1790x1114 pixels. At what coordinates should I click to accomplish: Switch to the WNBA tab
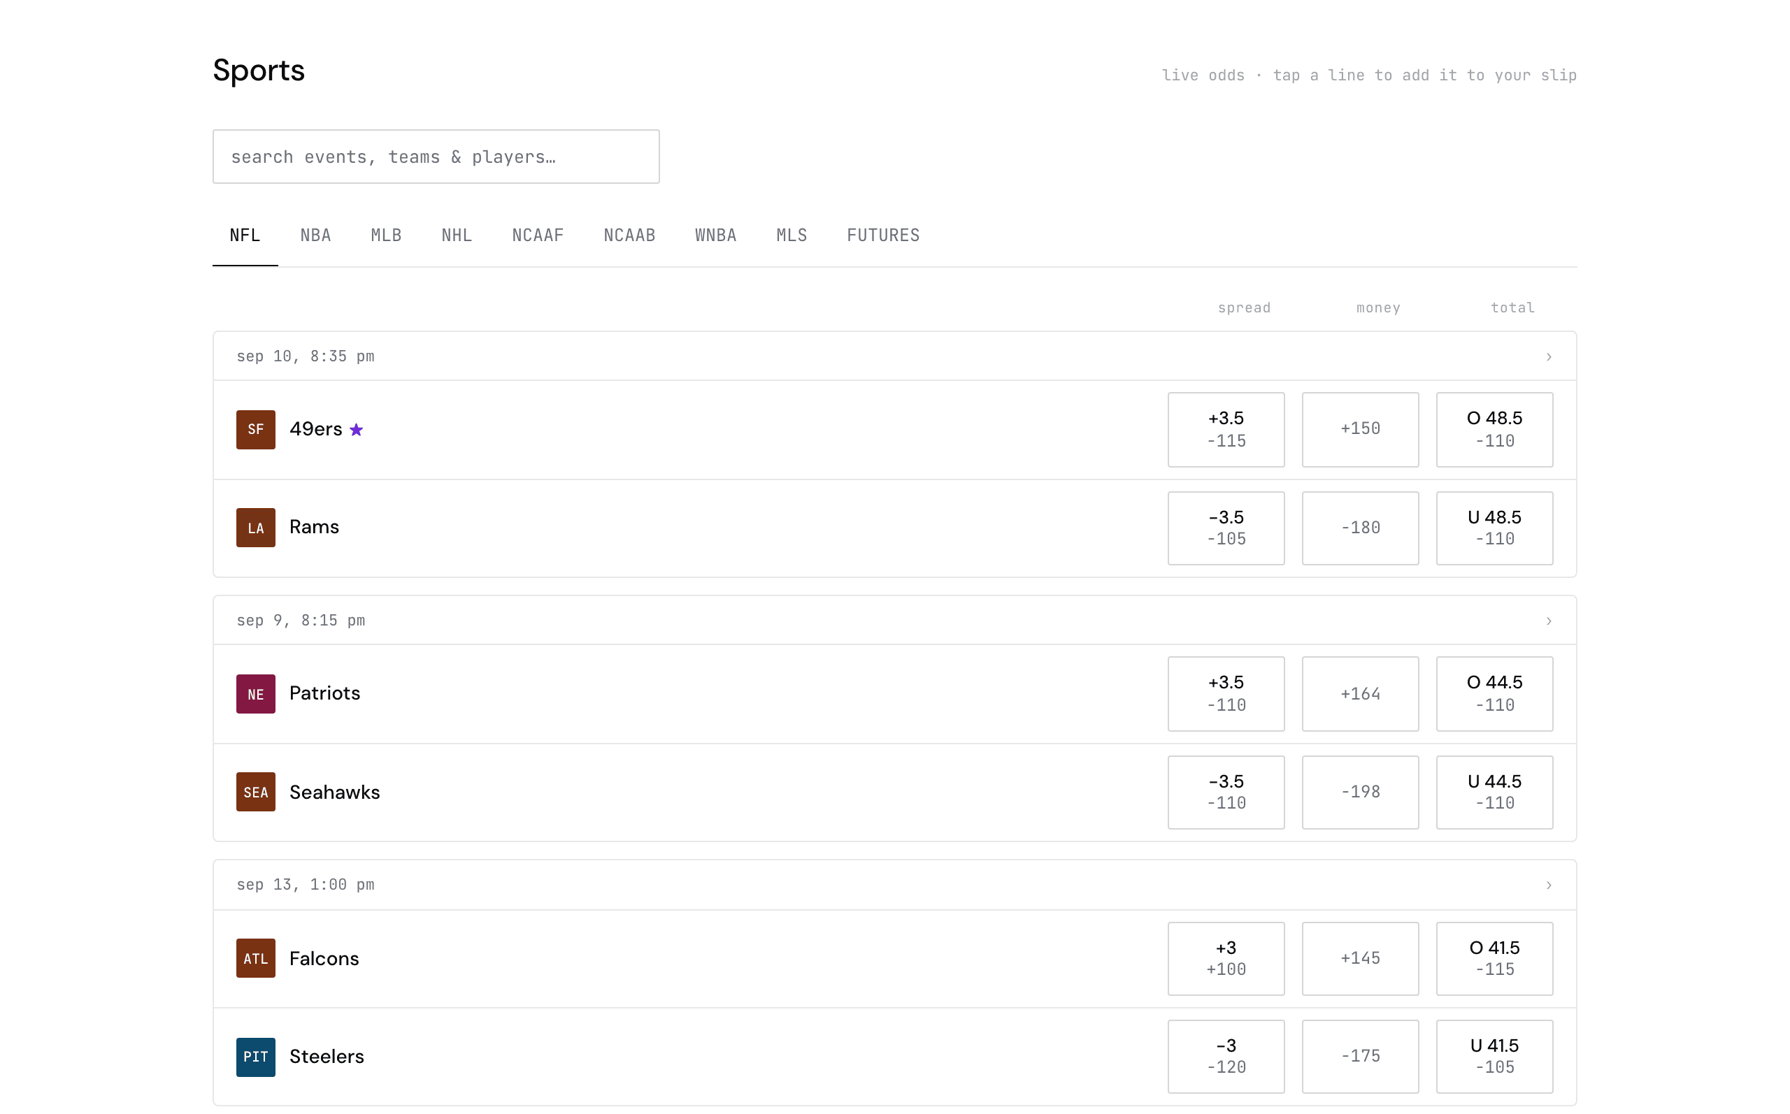coord(715,236)
